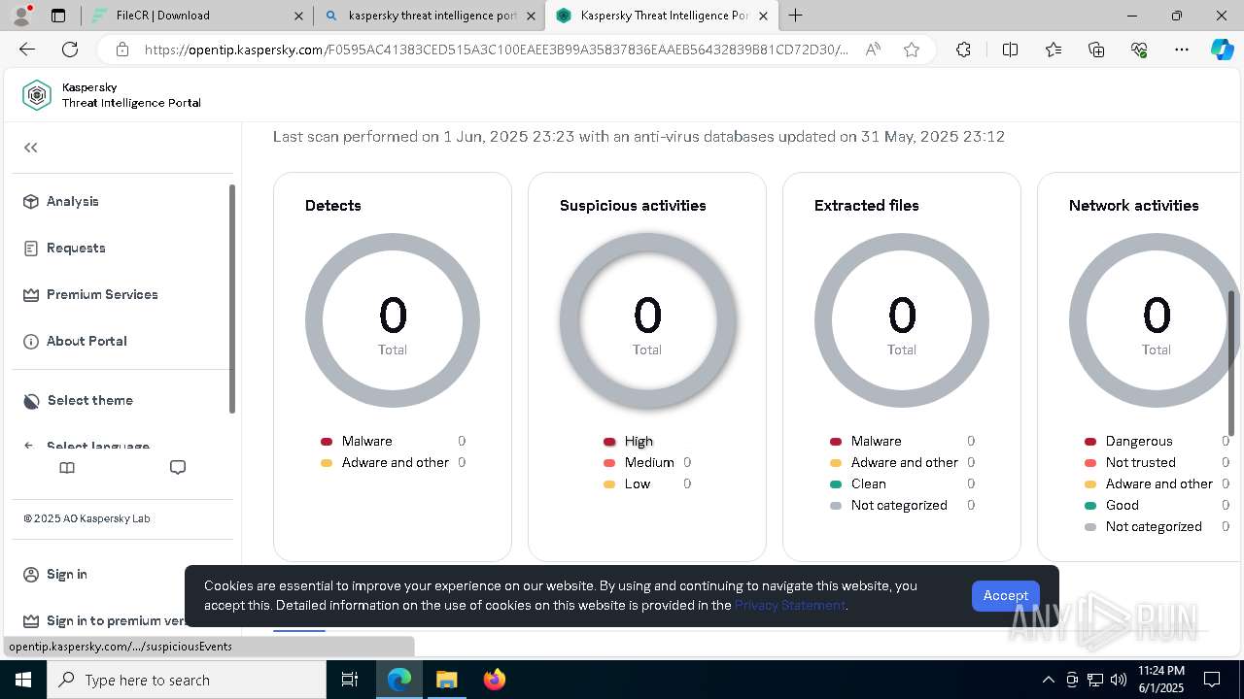
Task: Click the green Clean legend dot
Action: [x=836, y=484]
